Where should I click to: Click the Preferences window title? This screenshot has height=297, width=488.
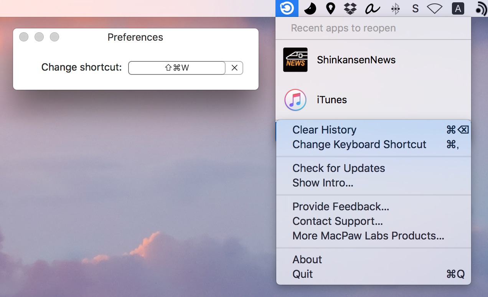coord(135,37)
